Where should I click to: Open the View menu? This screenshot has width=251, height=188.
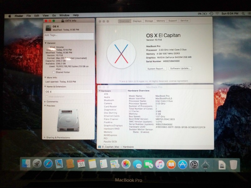(45, 15)
